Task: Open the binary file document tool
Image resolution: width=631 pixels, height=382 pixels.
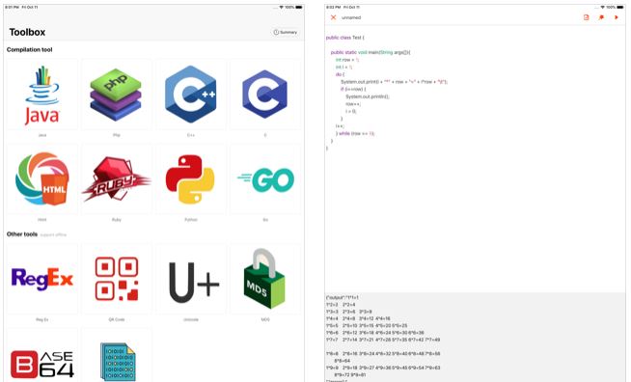Action: (x=116, y=355)
